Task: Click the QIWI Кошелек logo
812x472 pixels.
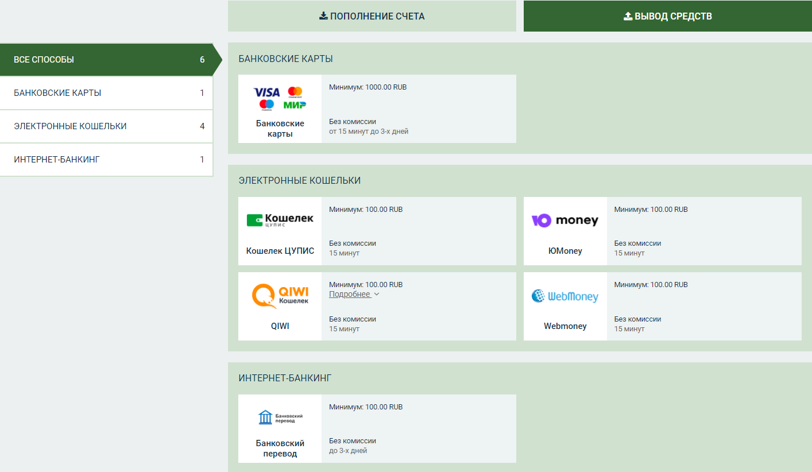Action: 280,296
